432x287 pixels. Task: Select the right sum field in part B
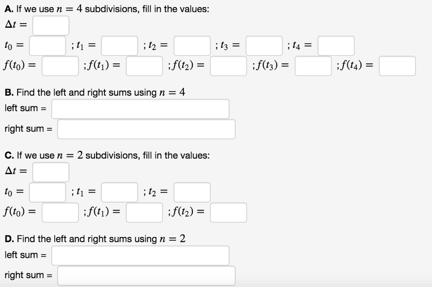click(x=146, y=129)
